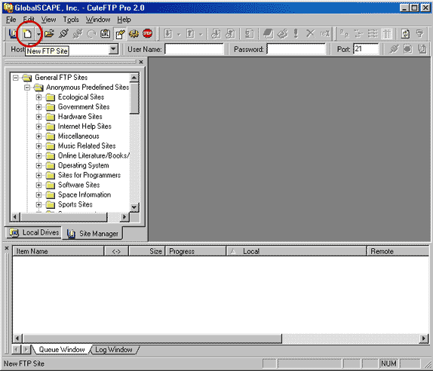Click the exclamation mark toolbar icon
The image size is (433, 371).
coord(296,34)
